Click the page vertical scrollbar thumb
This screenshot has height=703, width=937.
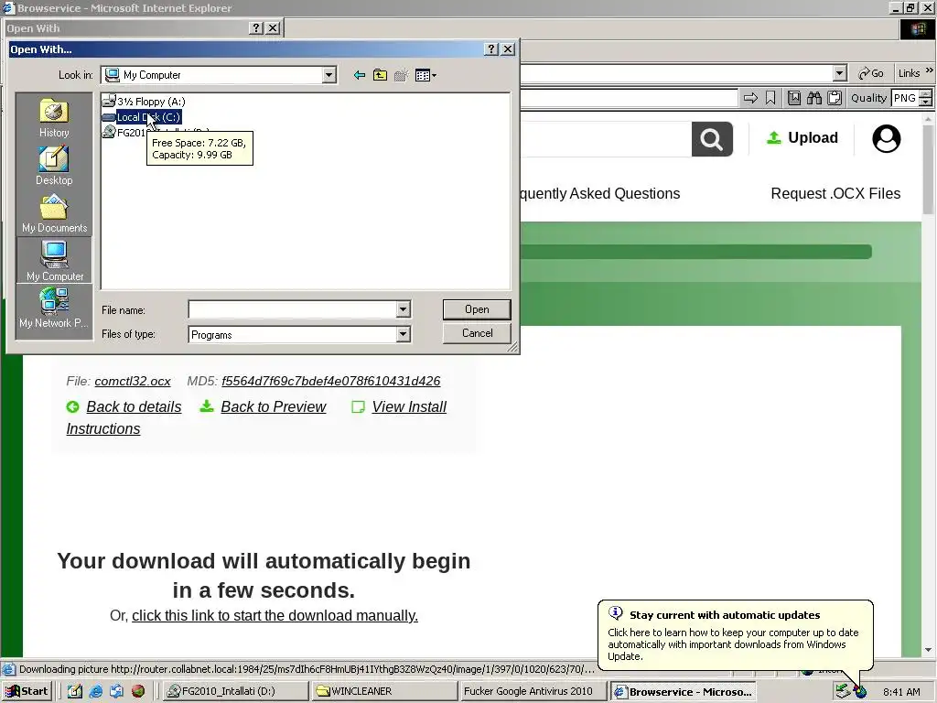pos(928,169)
